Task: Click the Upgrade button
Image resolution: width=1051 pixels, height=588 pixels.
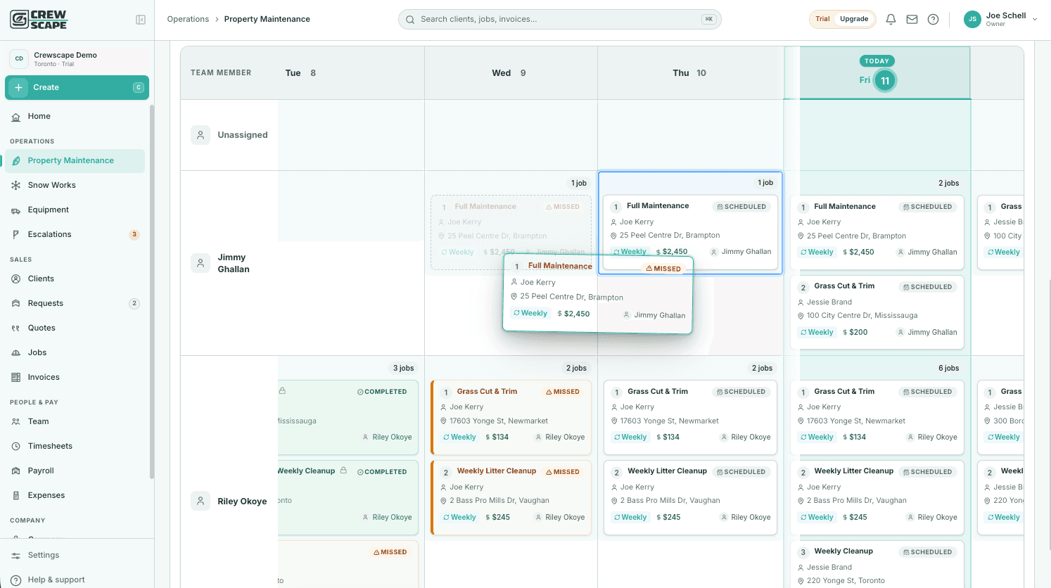Action: 854,19
